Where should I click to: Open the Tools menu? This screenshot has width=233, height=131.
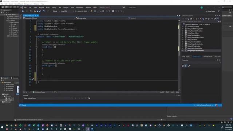tap(72, 7)
